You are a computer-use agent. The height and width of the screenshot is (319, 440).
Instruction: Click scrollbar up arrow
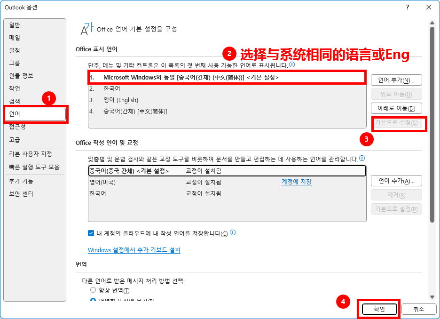pos(432,23)
